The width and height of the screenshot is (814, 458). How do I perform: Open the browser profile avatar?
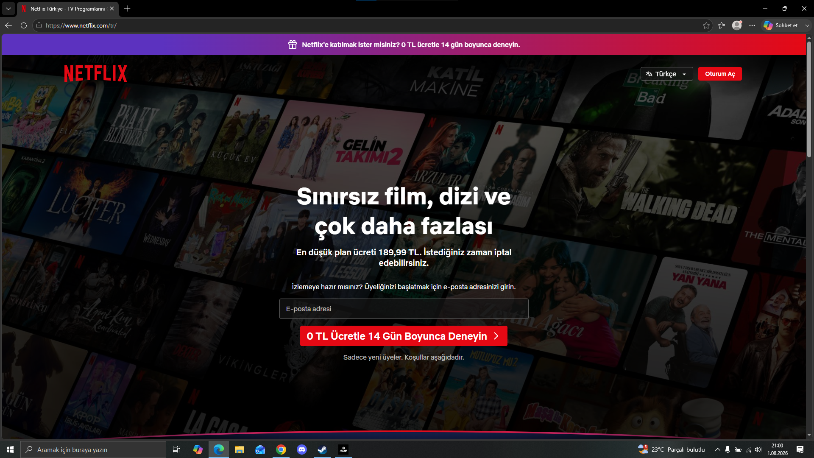click(x=737, y=25)
